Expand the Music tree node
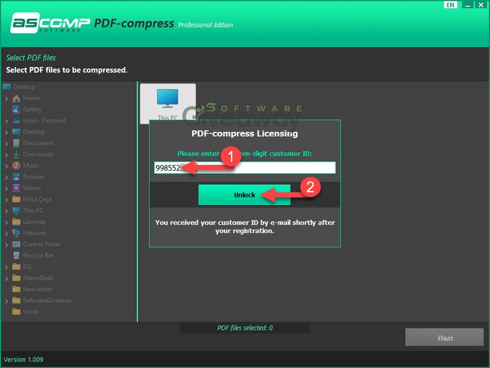Viewport: 490px width, 368px height. coord(6,166)
